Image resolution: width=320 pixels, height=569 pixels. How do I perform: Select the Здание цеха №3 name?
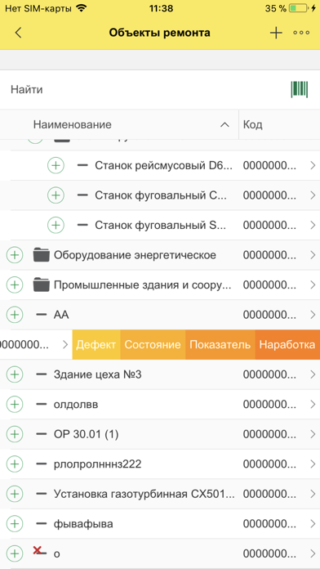coord(97,374)
